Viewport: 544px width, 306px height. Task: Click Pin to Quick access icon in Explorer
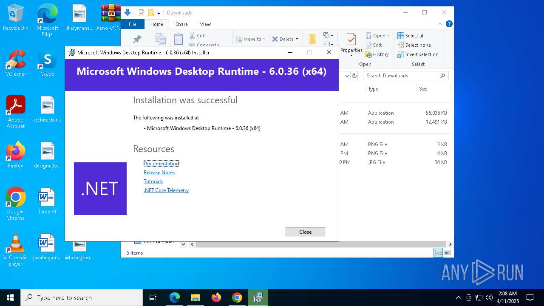[x=137, y=40]
